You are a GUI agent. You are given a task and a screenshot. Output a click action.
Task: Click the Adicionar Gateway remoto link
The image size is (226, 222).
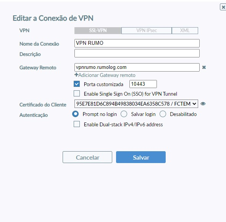[x=107, y=75]
